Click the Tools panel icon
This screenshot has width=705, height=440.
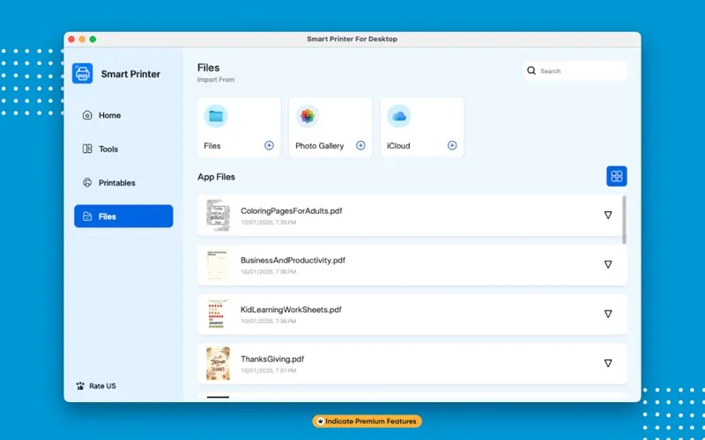click(x=87, y=149)
